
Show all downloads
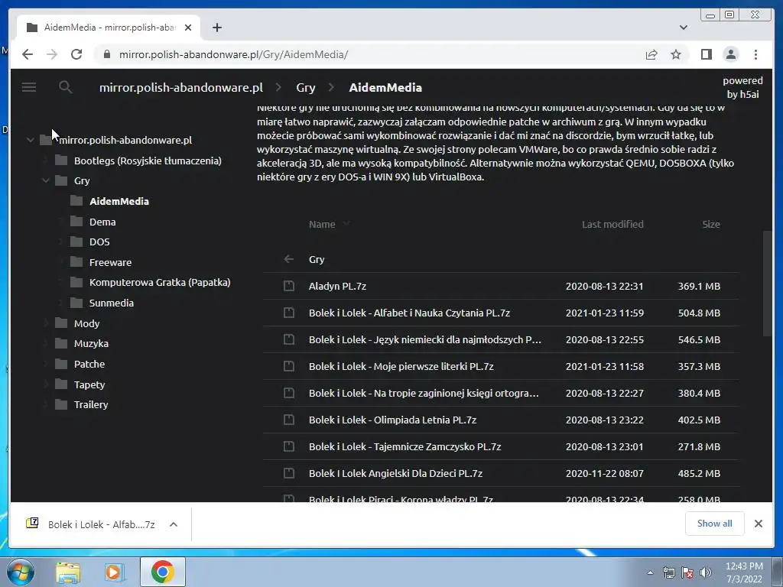pos(715,523)
